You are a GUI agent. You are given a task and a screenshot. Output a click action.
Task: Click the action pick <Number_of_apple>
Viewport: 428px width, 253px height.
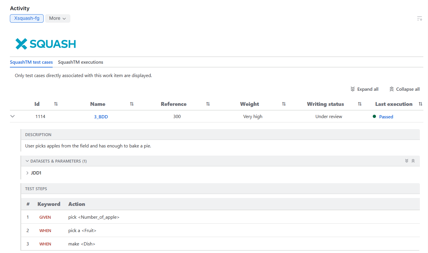[94, 217]
